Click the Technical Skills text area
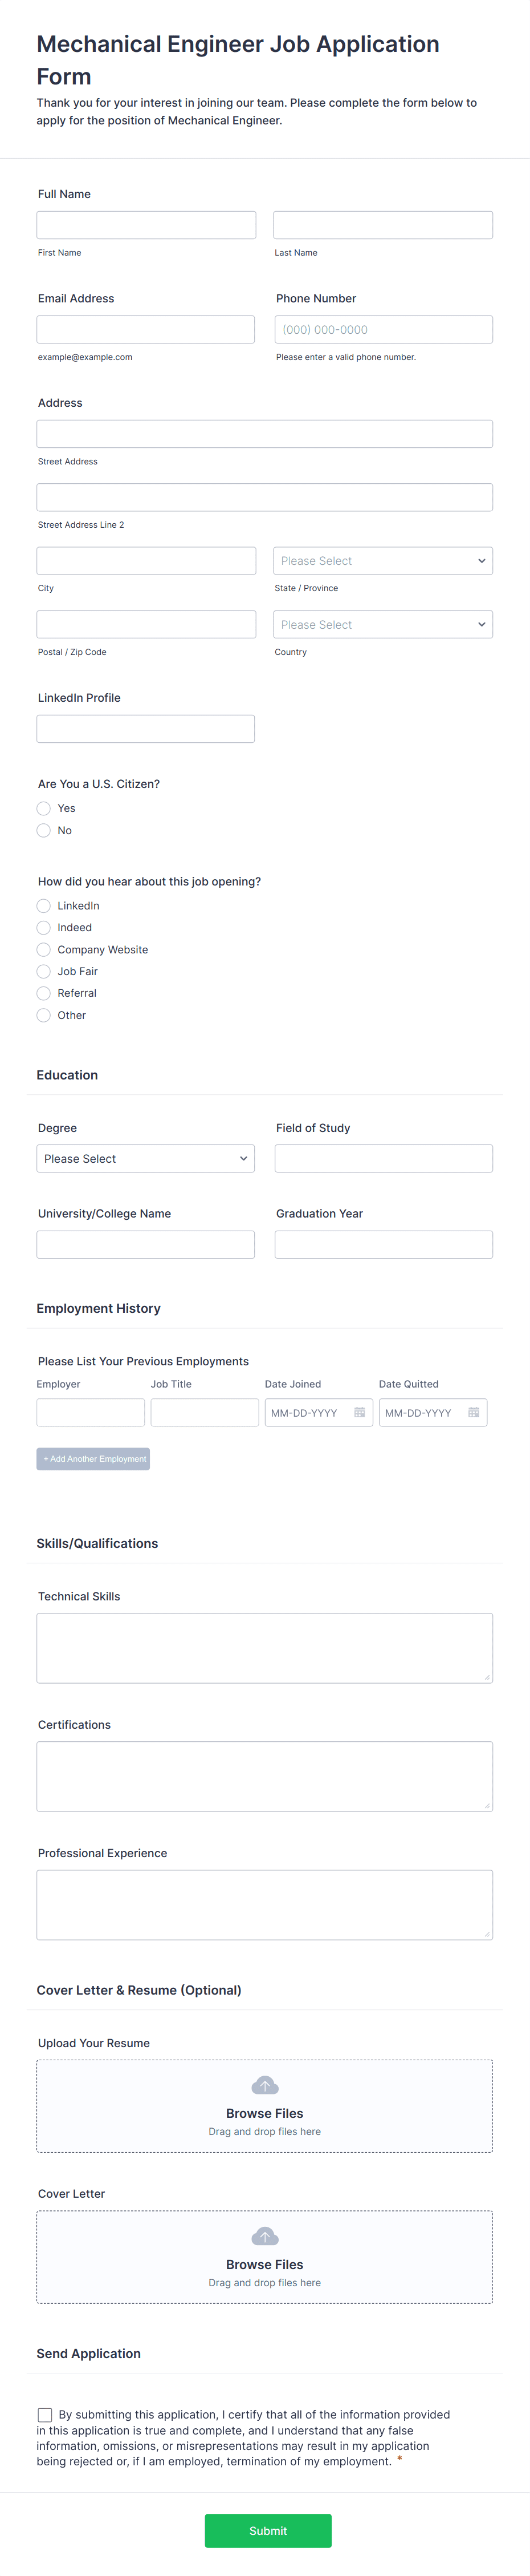 click(x=264, y=1647)
